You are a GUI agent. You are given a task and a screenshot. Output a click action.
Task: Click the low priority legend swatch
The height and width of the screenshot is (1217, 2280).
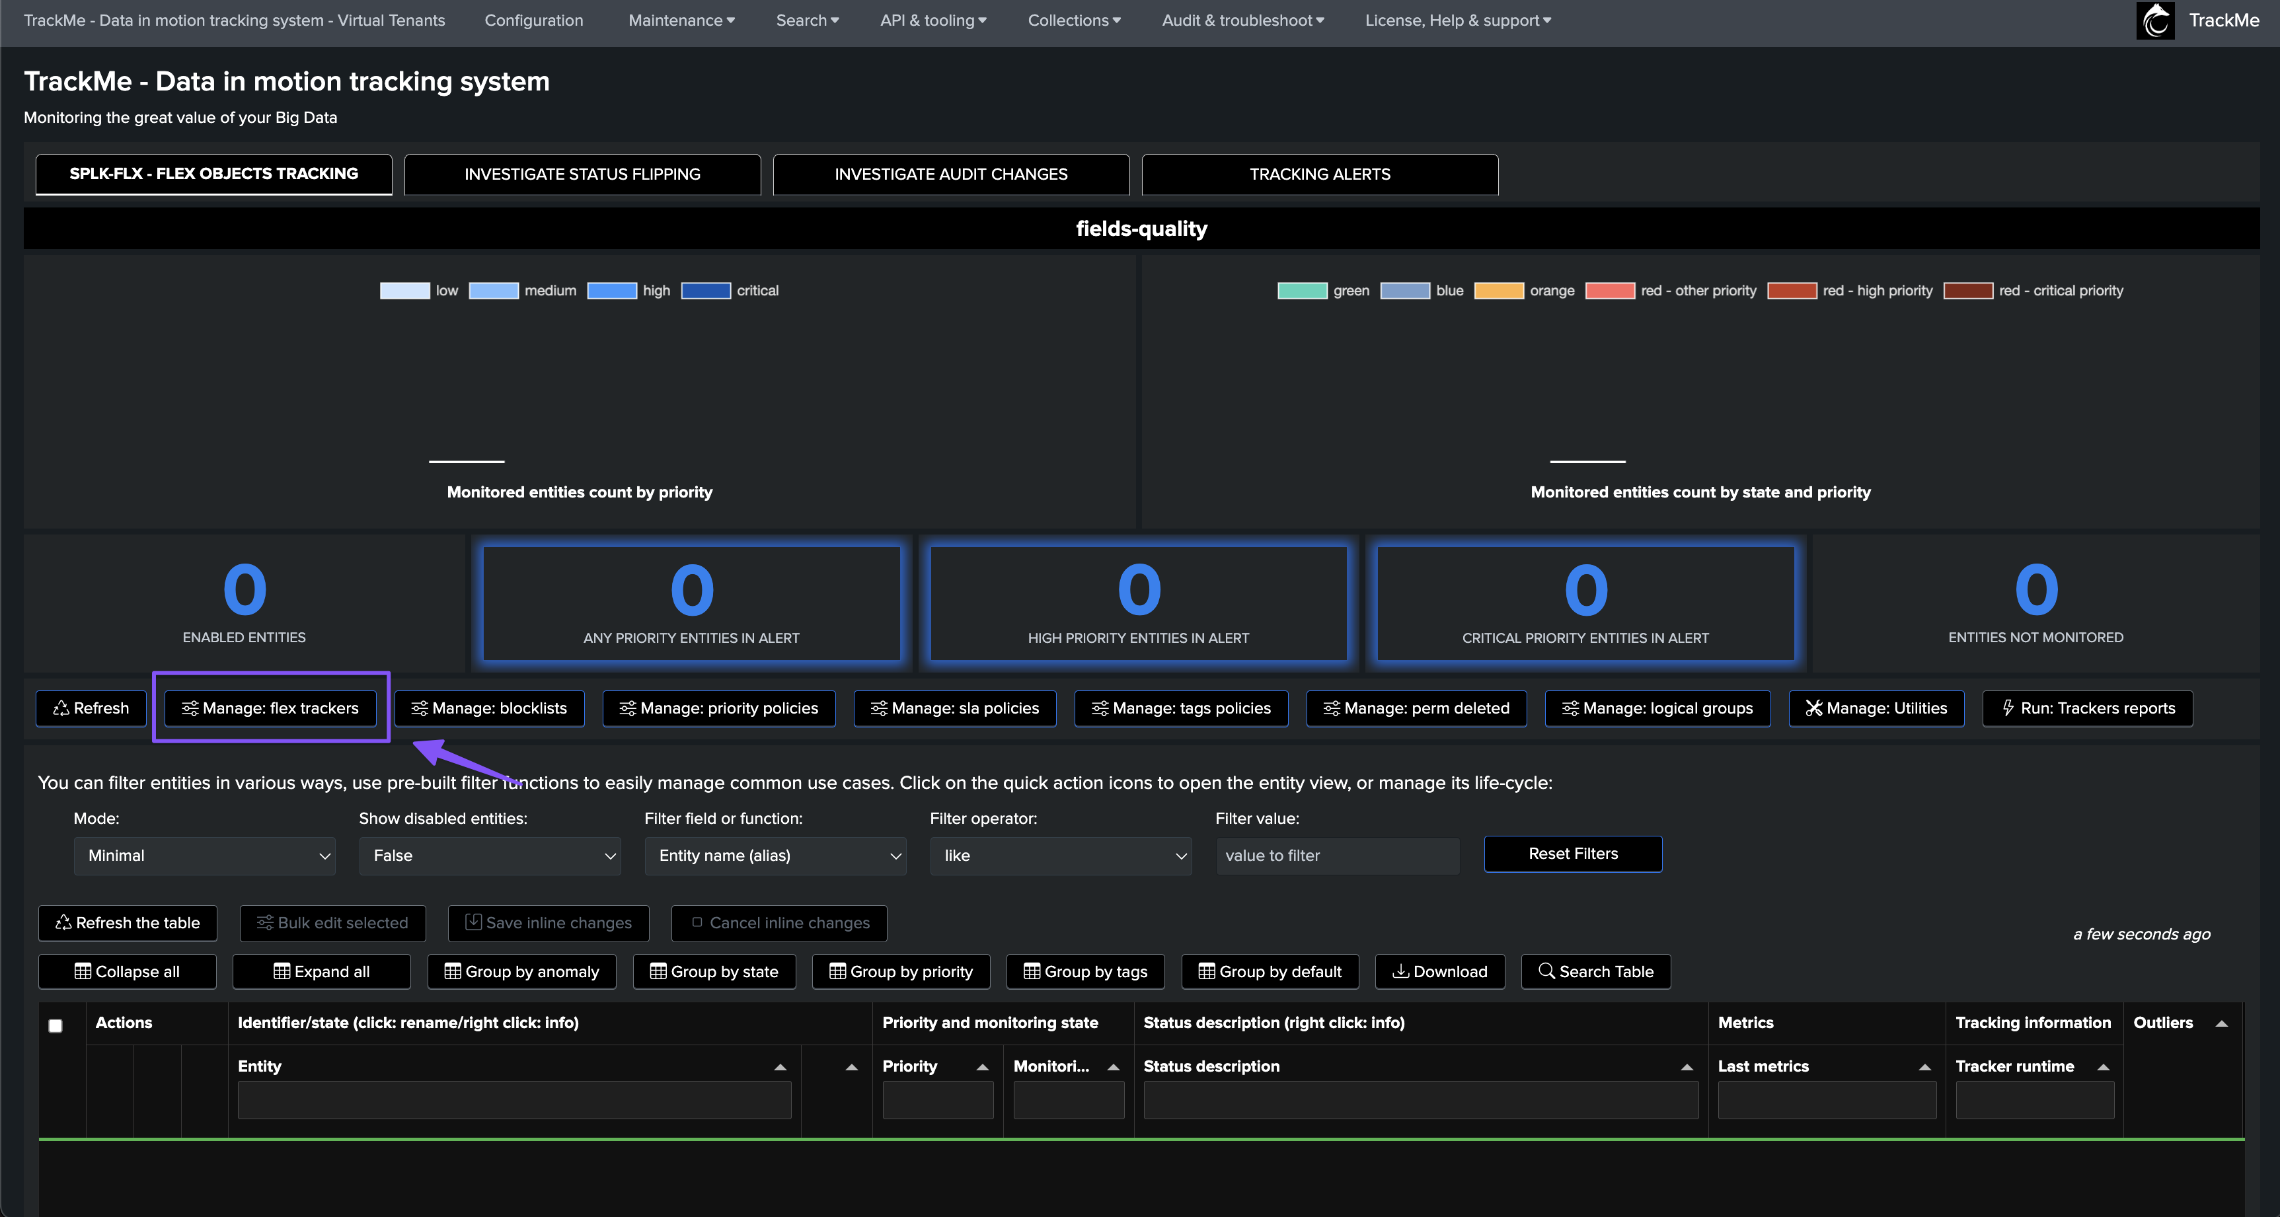pos(404,291)
